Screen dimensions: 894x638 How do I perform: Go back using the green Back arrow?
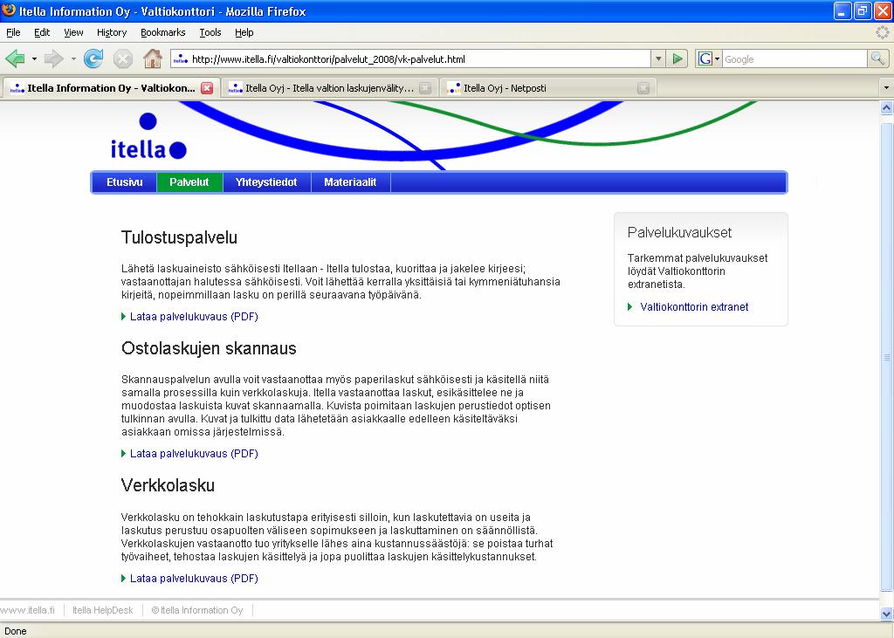point(15,58)
